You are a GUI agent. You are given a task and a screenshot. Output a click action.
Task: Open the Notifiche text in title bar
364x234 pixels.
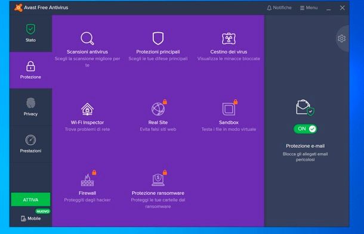click(282, 8)
